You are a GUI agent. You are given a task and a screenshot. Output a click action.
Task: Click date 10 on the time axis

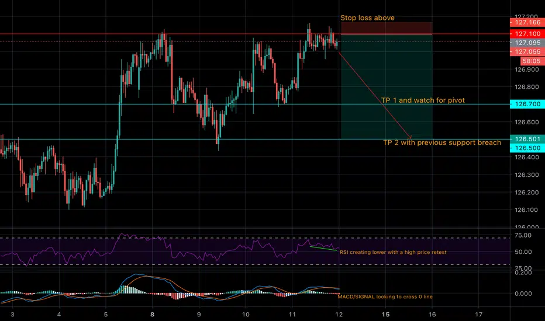click(246, 315)
